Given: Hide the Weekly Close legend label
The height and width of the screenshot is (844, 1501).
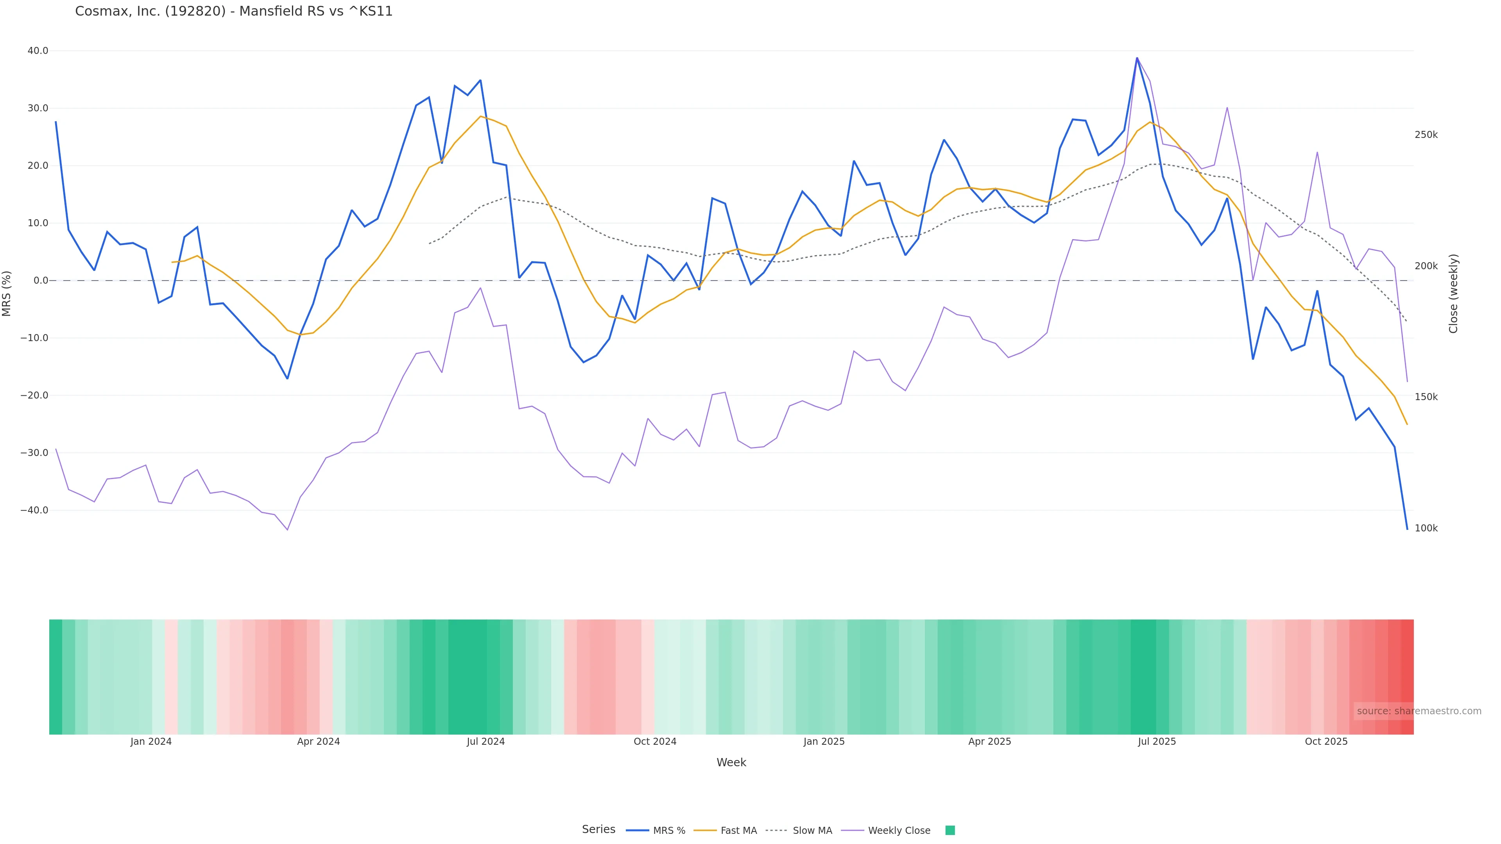Looking at the screenshot, I should [x=899, y=831].
